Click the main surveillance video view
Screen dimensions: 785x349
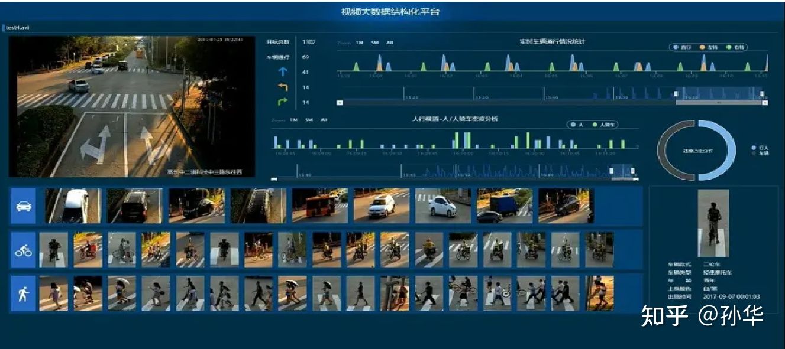(x=132, y=106)
